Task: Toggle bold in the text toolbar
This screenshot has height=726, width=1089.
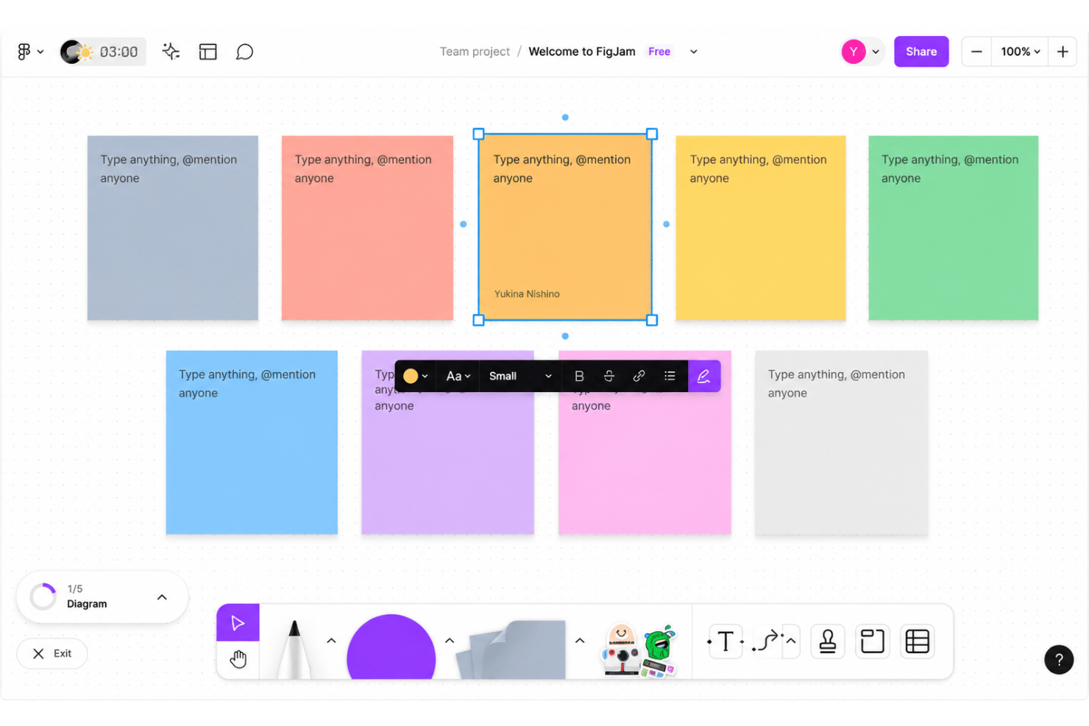Action: (579, 376)
